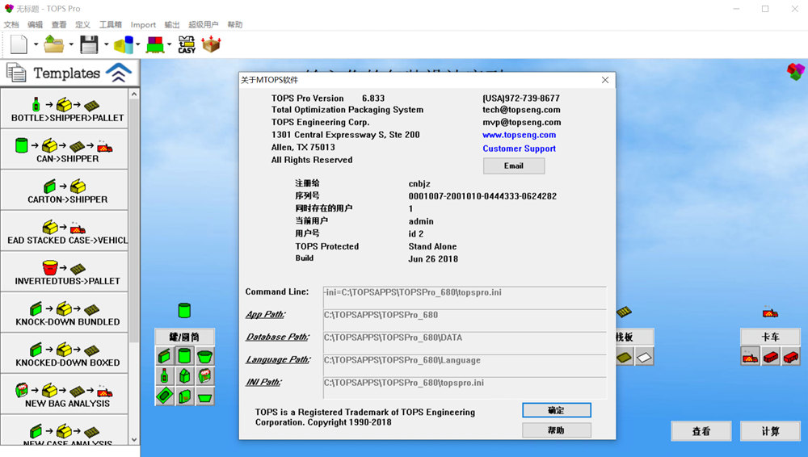Open the 文档 menu
The height and width of the screenshot is (457, 808).
(11, 24)
